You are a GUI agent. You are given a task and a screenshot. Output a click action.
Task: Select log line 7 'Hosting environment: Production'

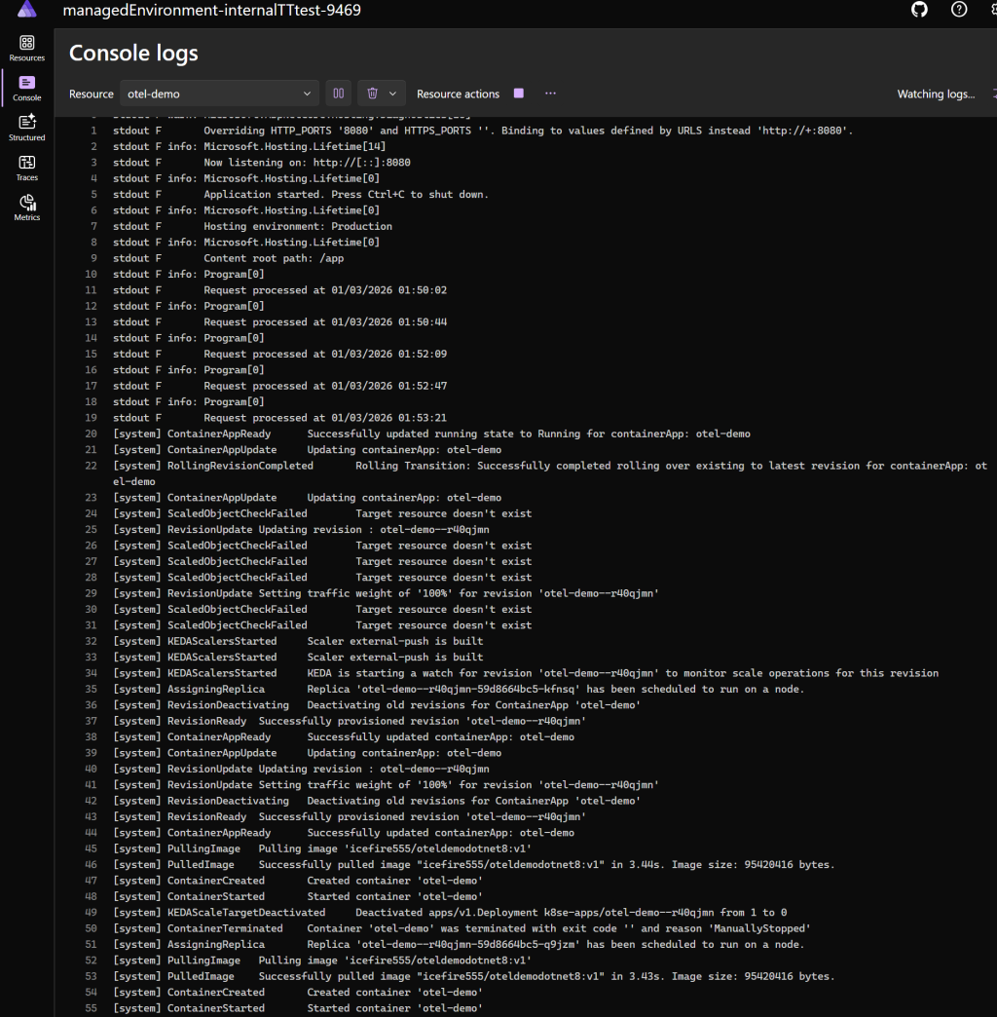(252, 226)
